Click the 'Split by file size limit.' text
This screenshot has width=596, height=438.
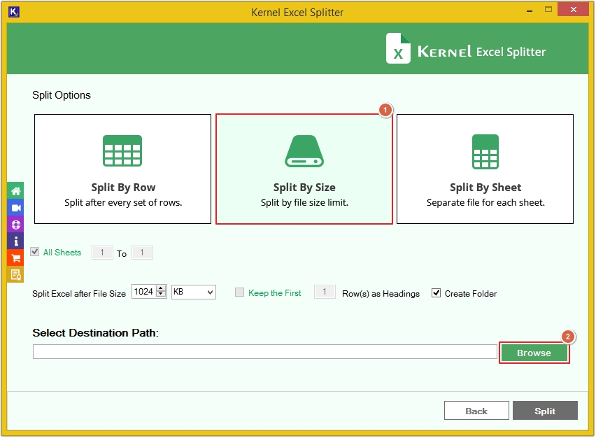click(304, 203)
